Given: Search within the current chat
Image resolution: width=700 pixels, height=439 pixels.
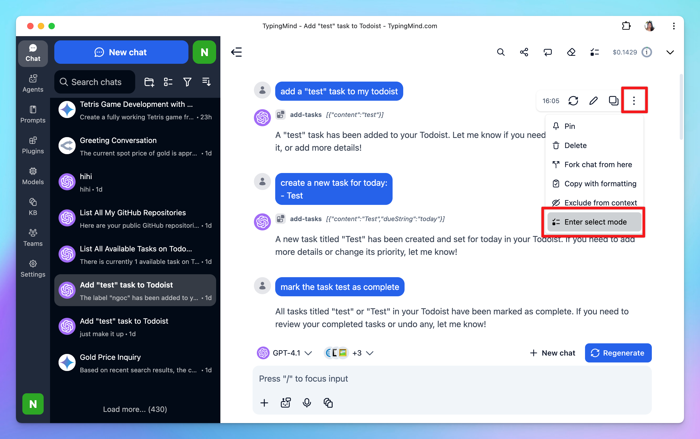Looking at the screenshot, I should (501, 52).
